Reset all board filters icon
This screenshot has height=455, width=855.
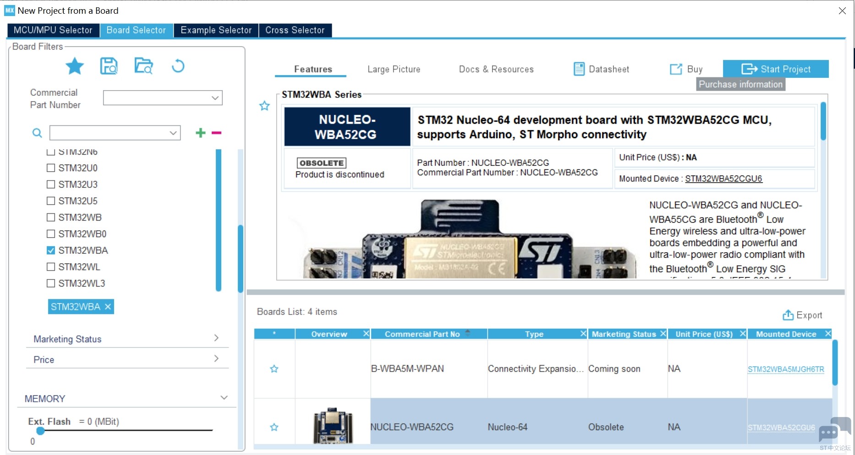178,66
